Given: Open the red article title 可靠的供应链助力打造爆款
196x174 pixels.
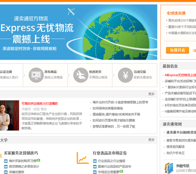Looking at the screenshot, I should pyautogui.click(x=40, y=104).
